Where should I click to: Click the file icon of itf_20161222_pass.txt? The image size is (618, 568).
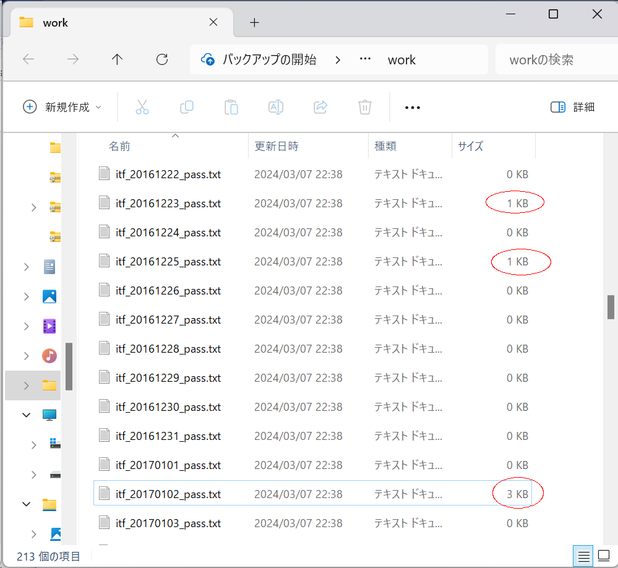point(104,174)
